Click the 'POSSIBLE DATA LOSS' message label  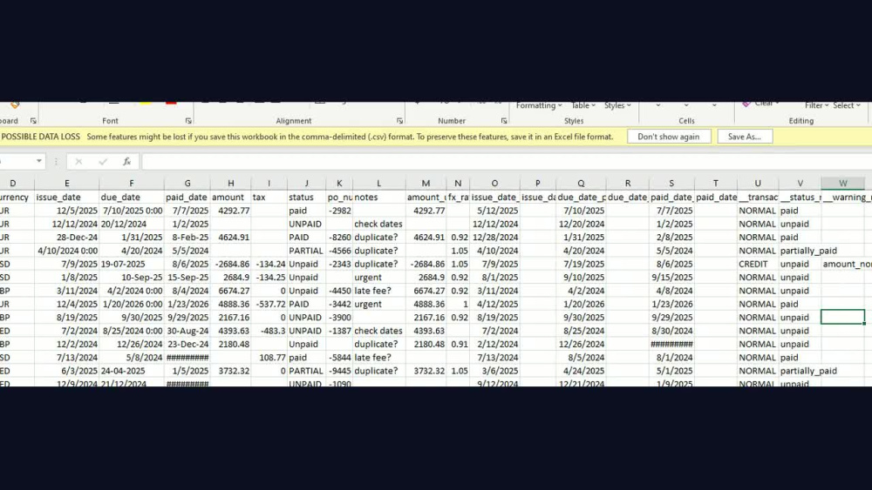tap(41, 137)
